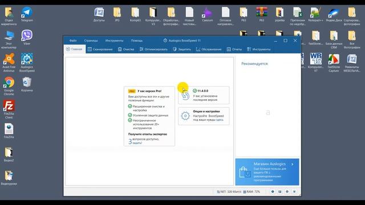Click the 11.4.0.0 version update card

tap(204, 95)
